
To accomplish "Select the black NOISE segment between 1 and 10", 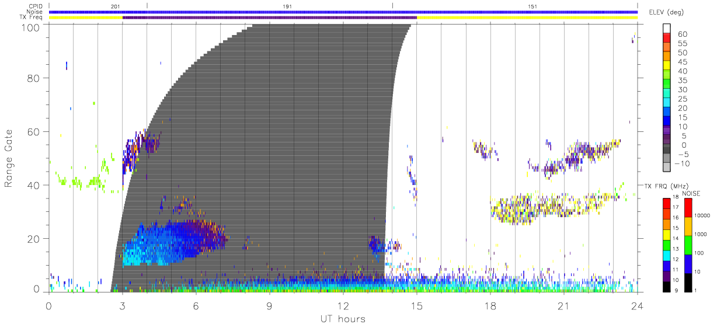I will pyautogui.click(x=688, y=281).
